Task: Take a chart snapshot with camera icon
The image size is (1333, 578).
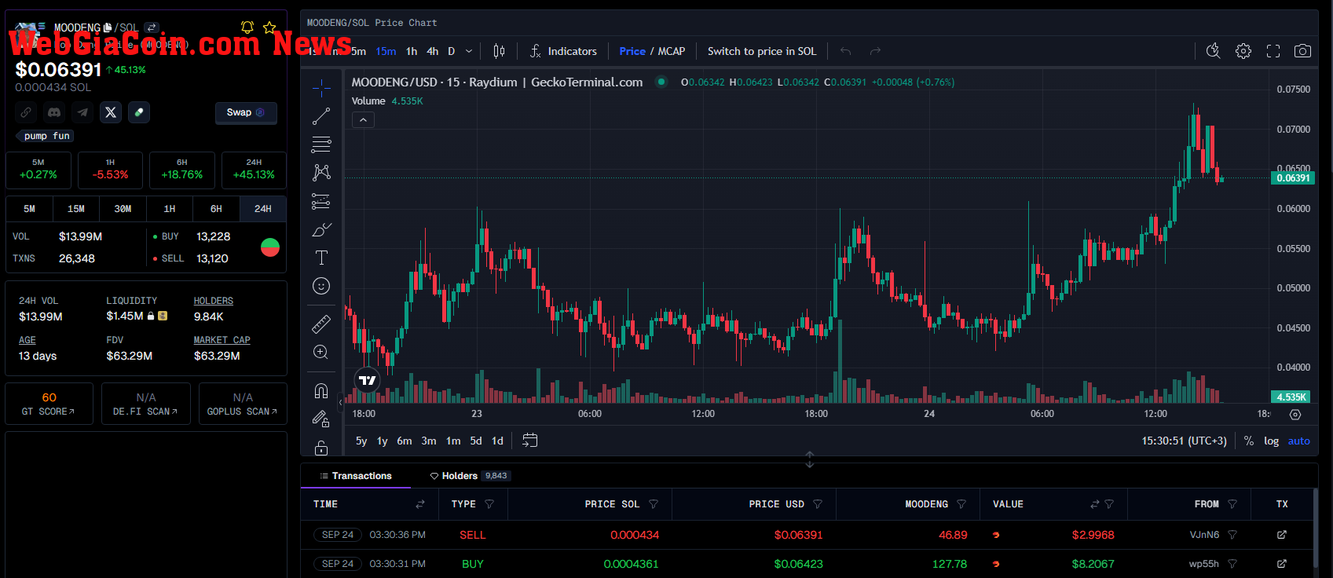Action: (x=1302, y=51)
